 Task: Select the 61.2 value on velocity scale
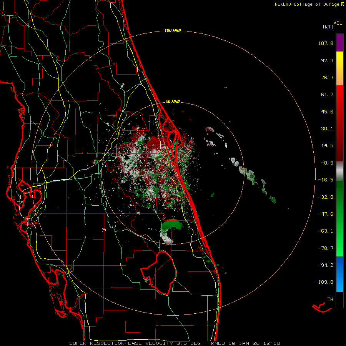pyautogui.click(x=327, y=95)
